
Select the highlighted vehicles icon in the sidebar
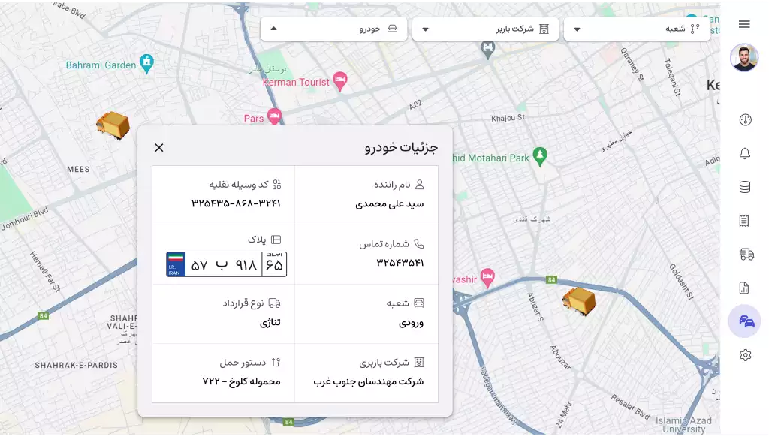coord(745,321)
